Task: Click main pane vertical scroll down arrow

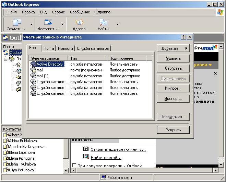Action: (x=221, y=164)
